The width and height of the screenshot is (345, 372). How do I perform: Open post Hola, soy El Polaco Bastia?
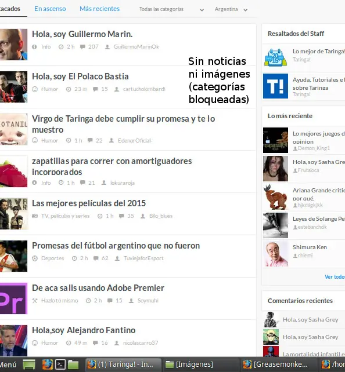click(80, 76)
